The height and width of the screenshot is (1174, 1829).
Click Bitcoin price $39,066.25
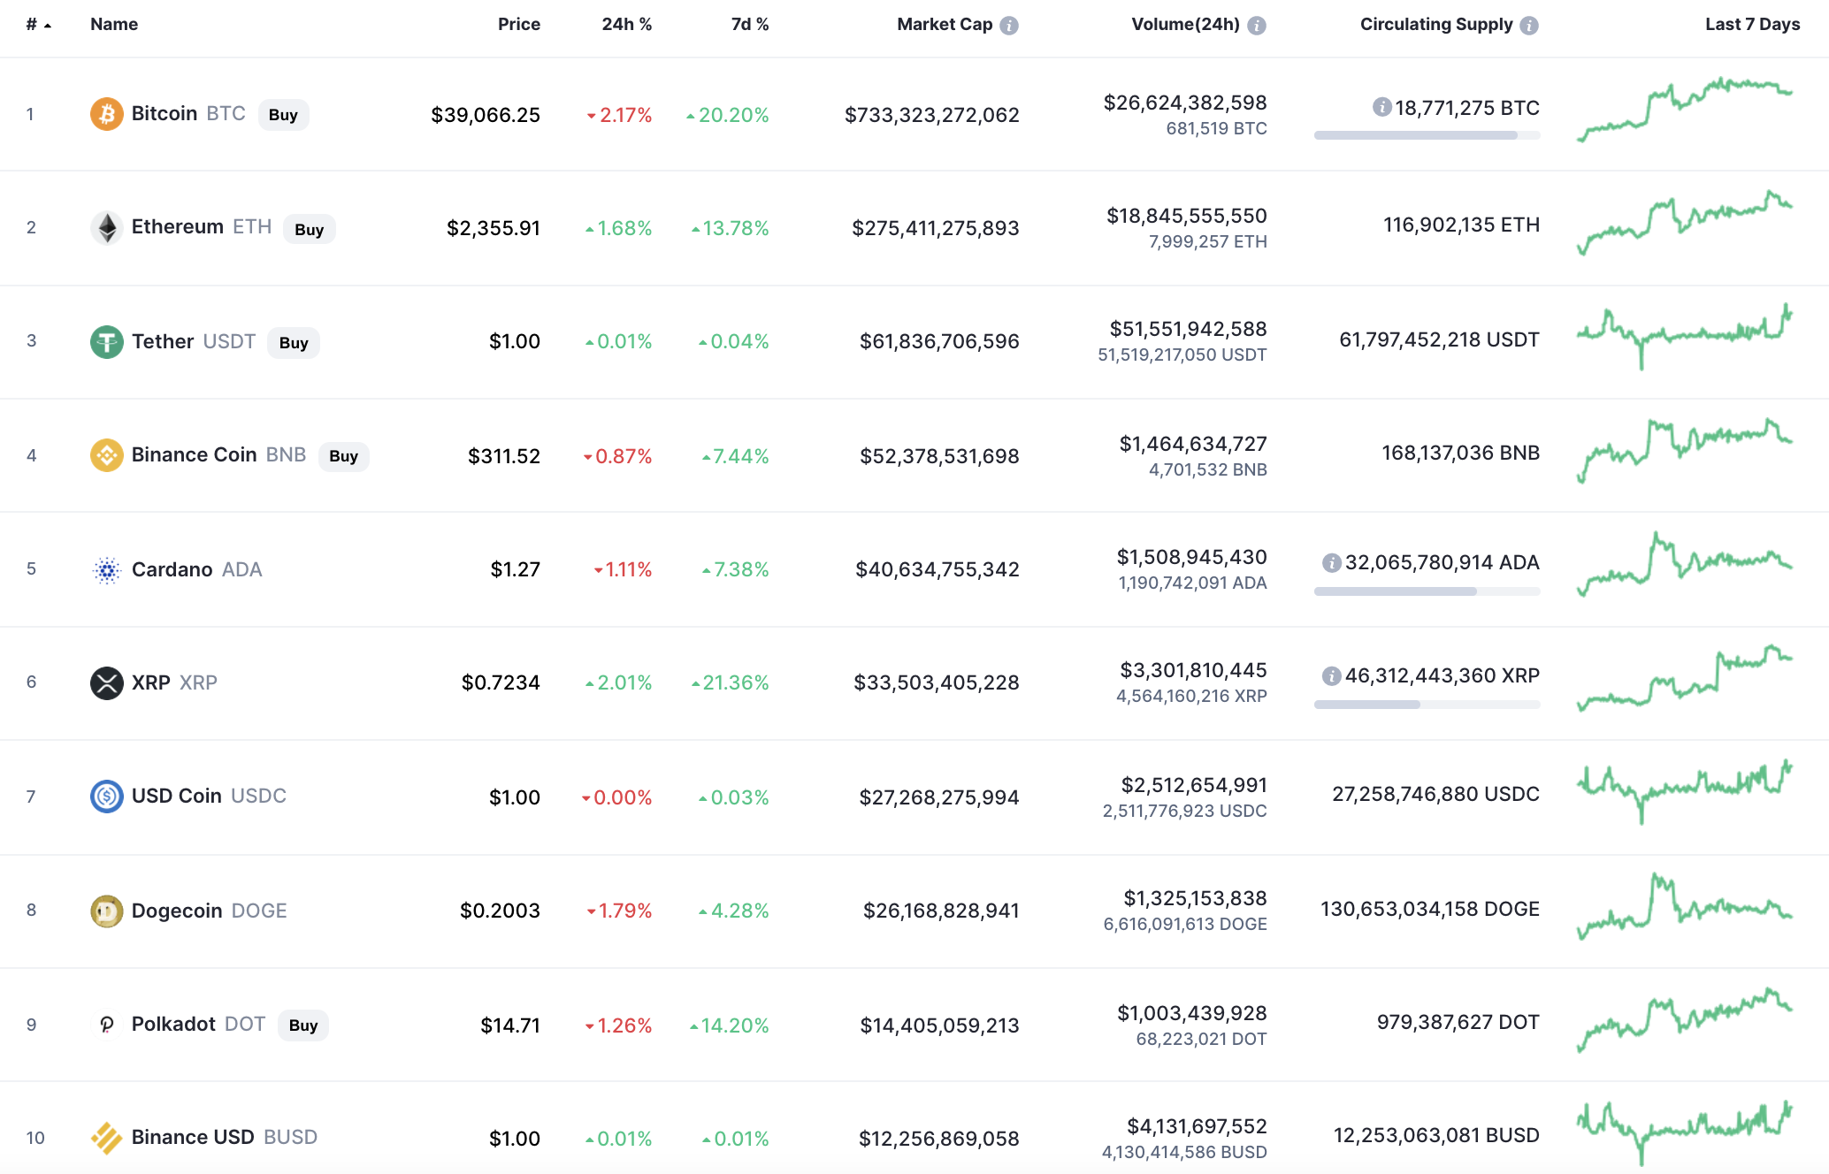[486, 115]
